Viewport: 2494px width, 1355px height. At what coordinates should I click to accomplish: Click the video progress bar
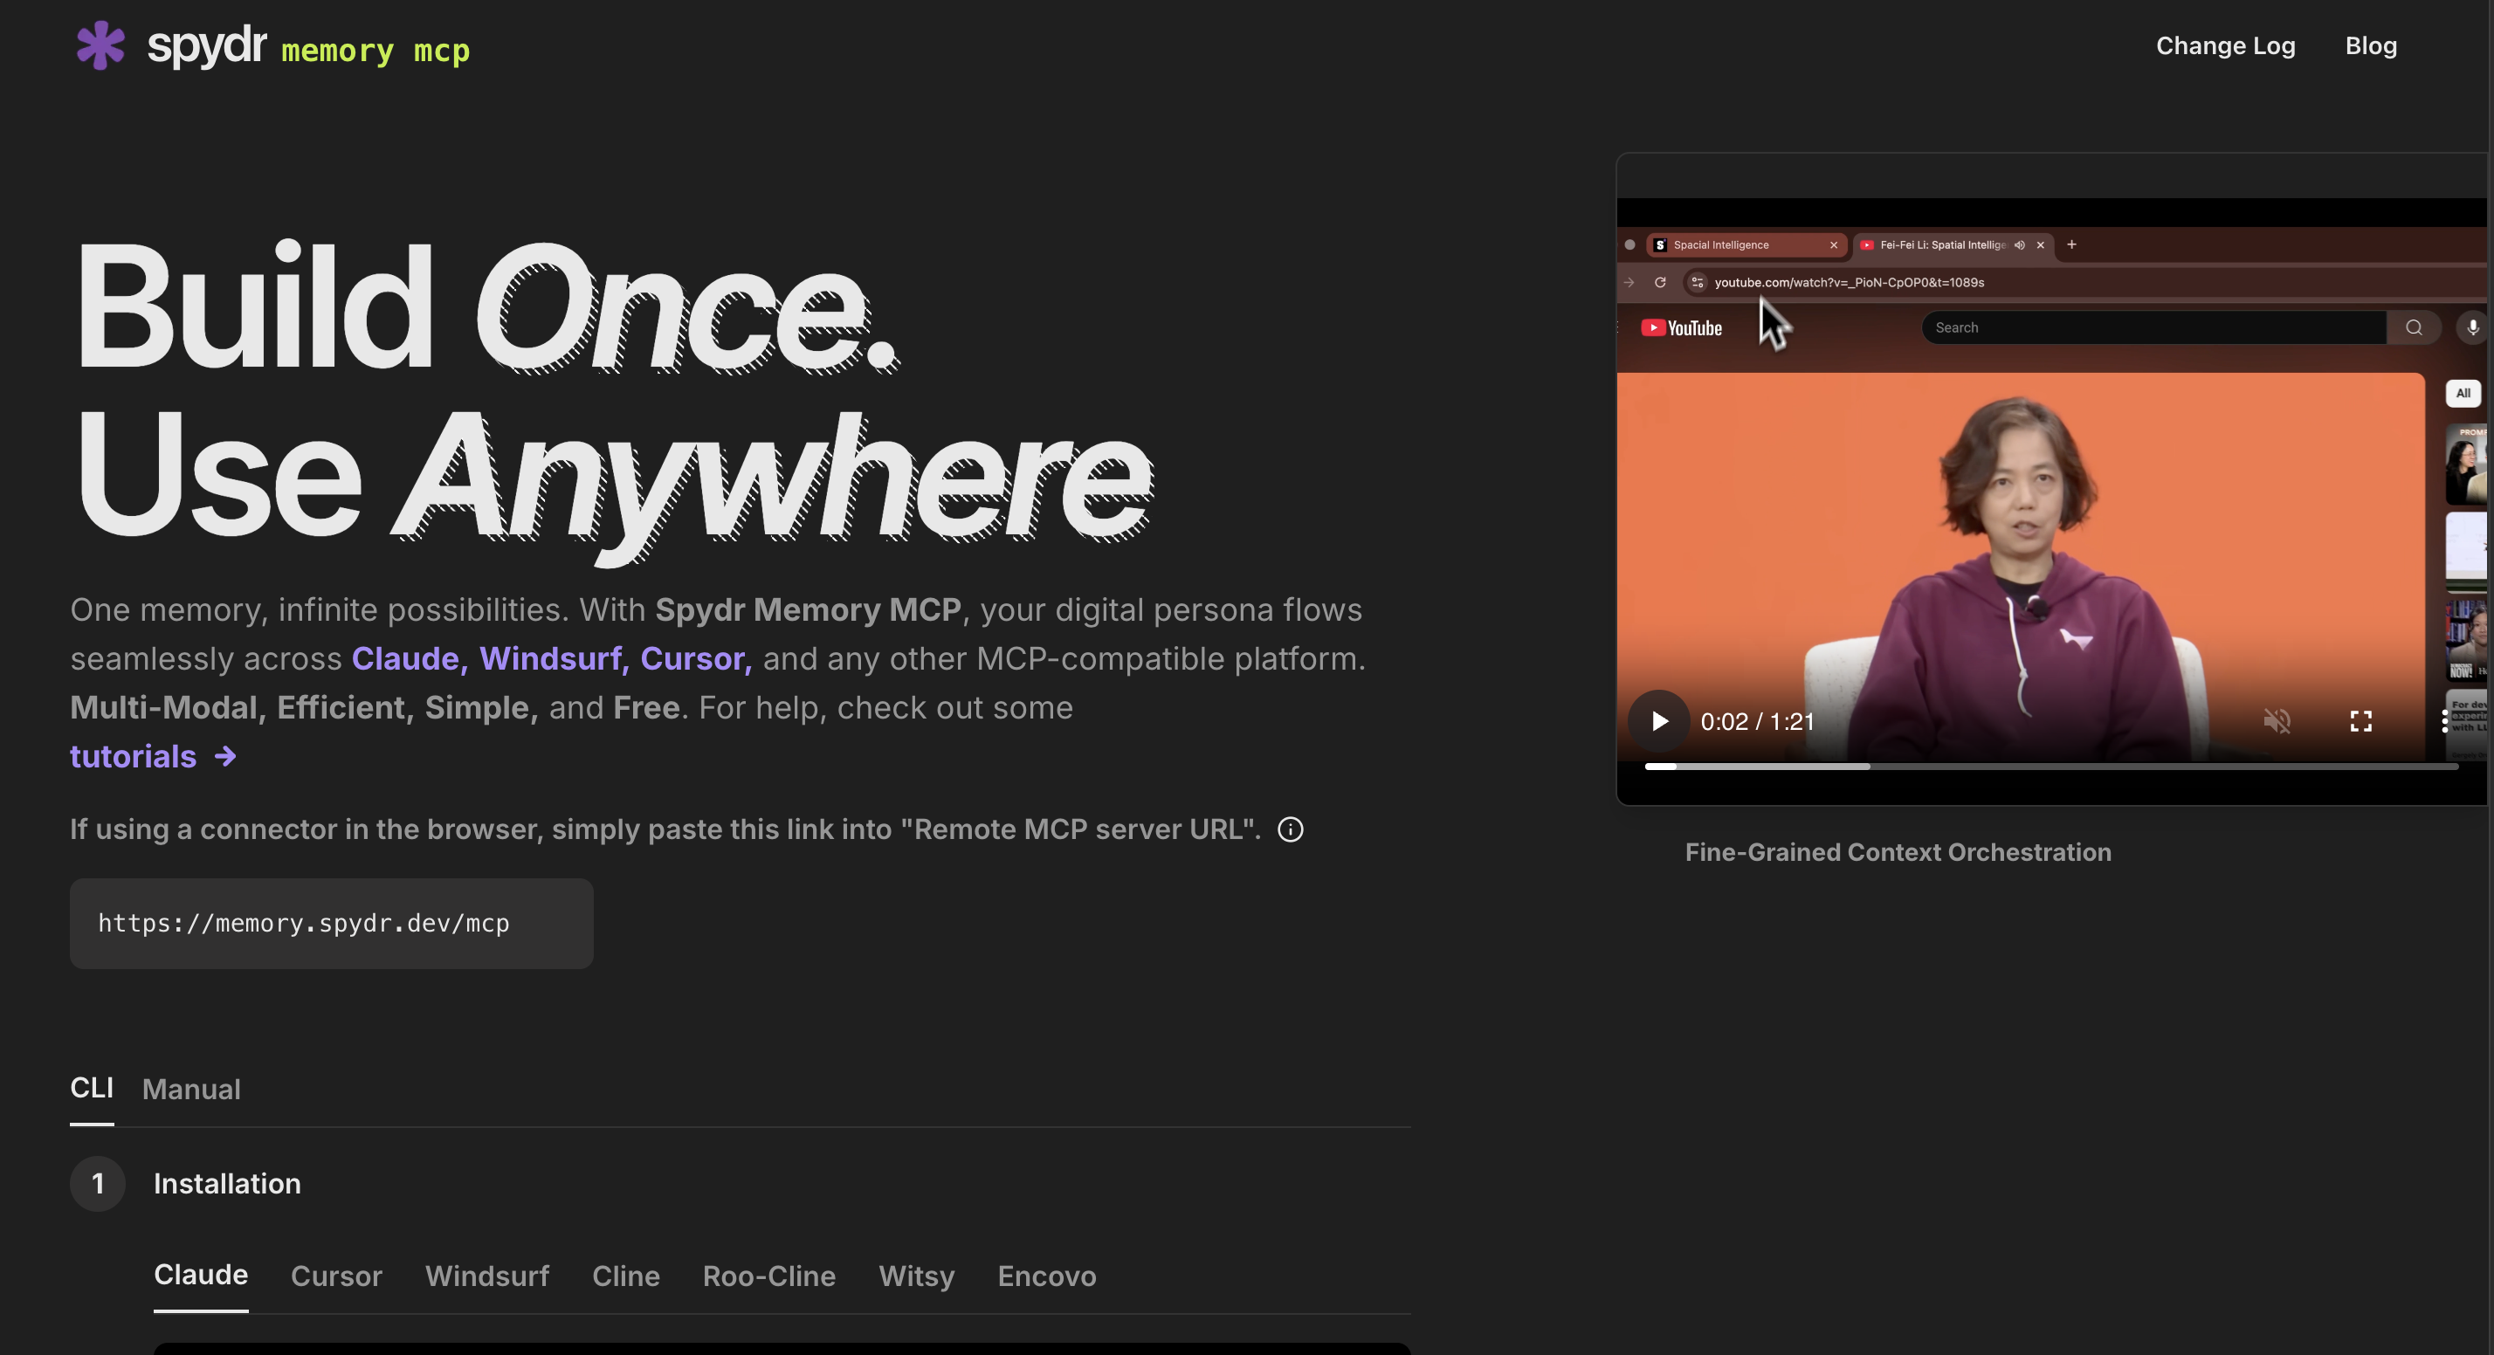pos(2050,767)
